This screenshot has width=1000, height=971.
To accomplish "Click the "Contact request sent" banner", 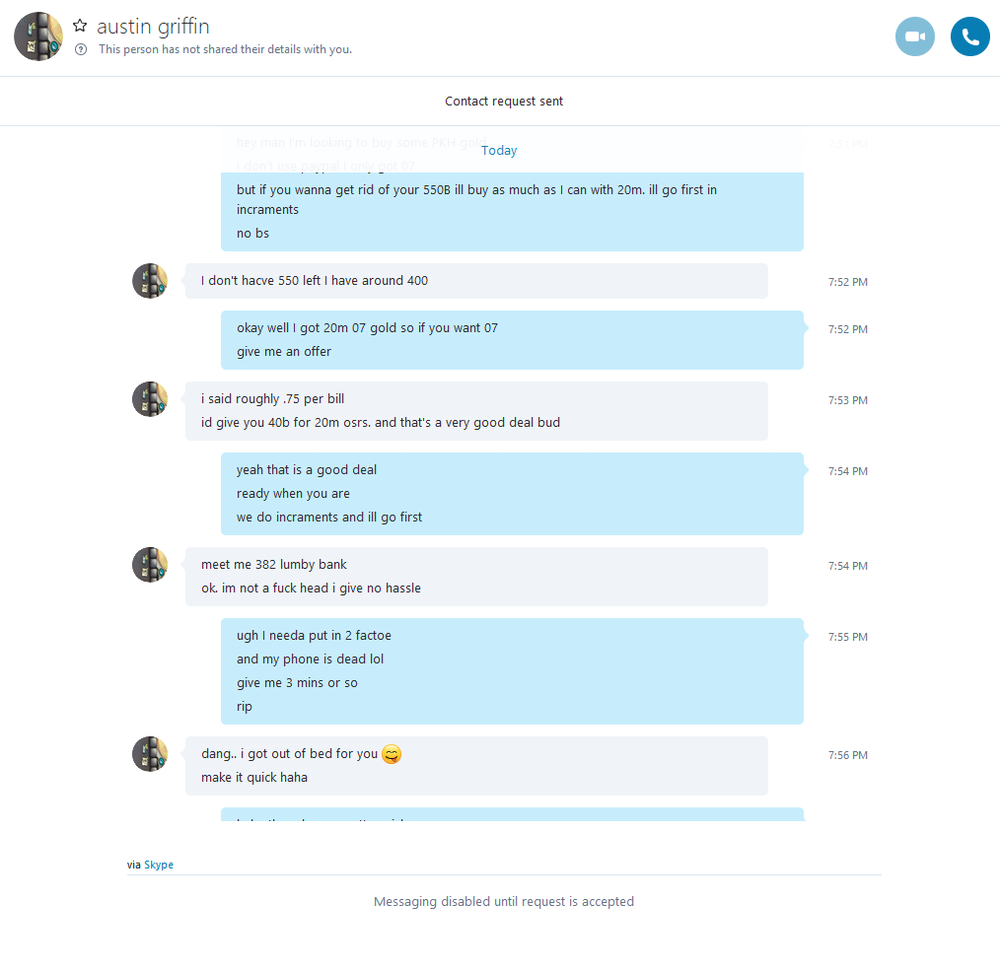I will pyautogui.click(x=504, y=101).
